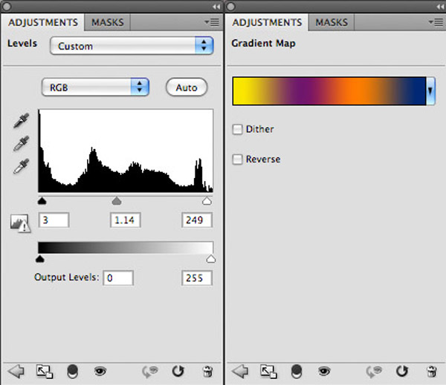The height and width of the screenshot is (385, 446).
Task: Return to adjustment list in Gradient Map panel
Action: pos(240,372)
